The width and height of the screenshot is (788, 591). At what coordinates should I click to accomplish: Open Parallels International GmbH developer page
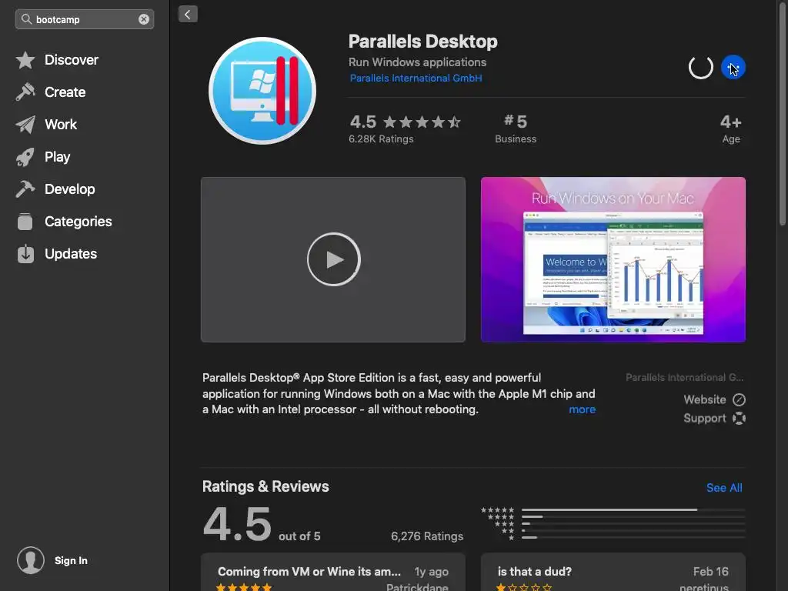click(x=416, y=78)
